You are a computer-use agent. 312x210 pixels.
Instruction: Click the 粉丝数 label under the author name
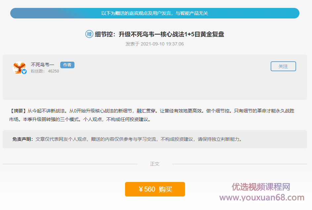(x=37, y=71)
